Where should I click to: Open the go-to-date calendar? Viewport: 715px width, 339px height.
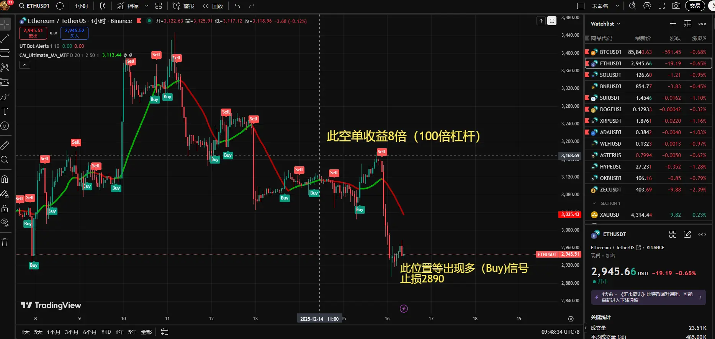(x=165, y=332)
